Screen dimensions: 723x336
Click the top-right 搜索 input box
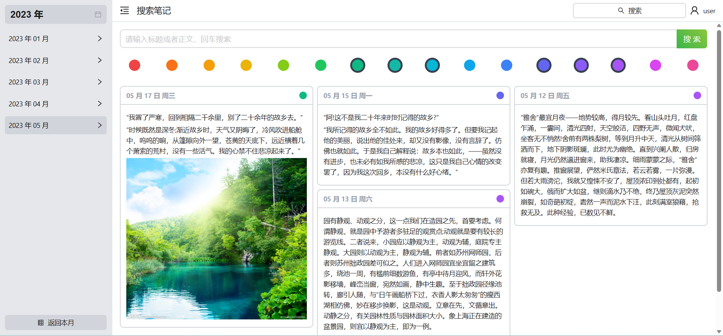629,11
